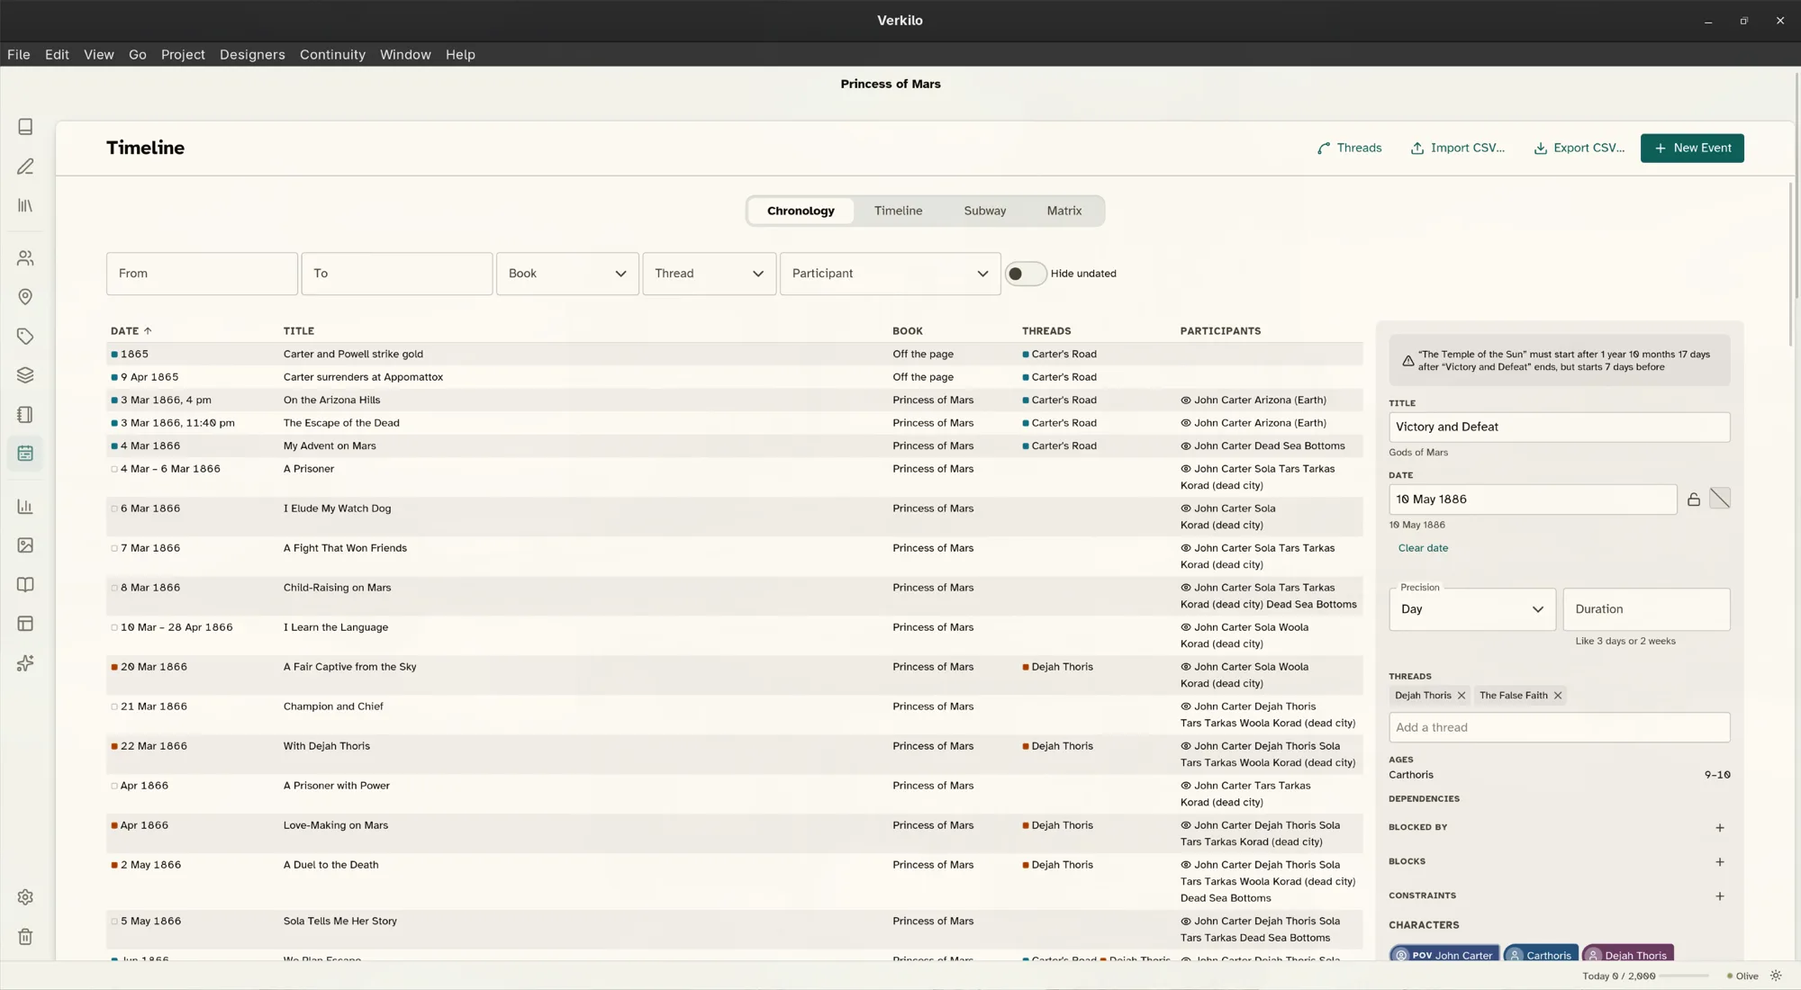This screenshot has width=1801, height=990.
Task: Switch to the Matrix view tab
Action: [x=1064, y=211]
